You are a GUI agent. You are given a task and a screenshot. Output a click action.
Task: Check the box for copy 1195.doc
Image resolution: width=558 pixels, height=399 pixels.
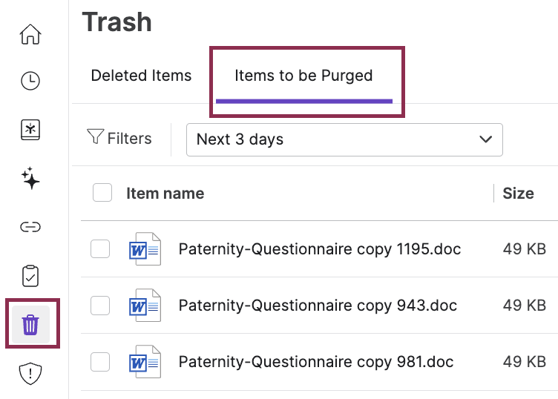pyautogui.click(x=100, y=249)
